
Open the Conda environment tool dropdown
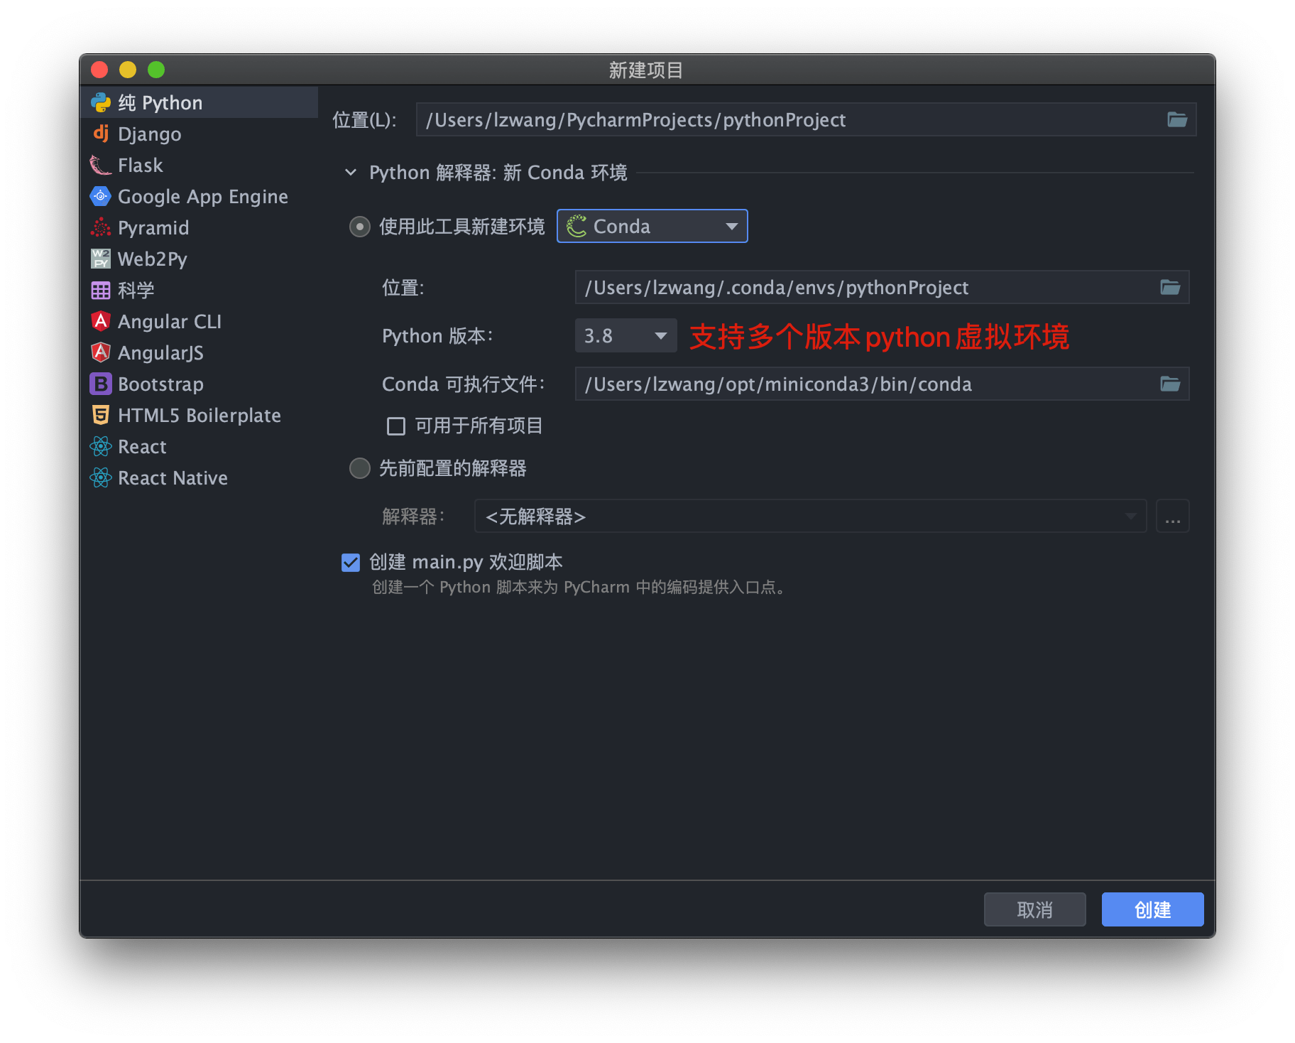652,226
